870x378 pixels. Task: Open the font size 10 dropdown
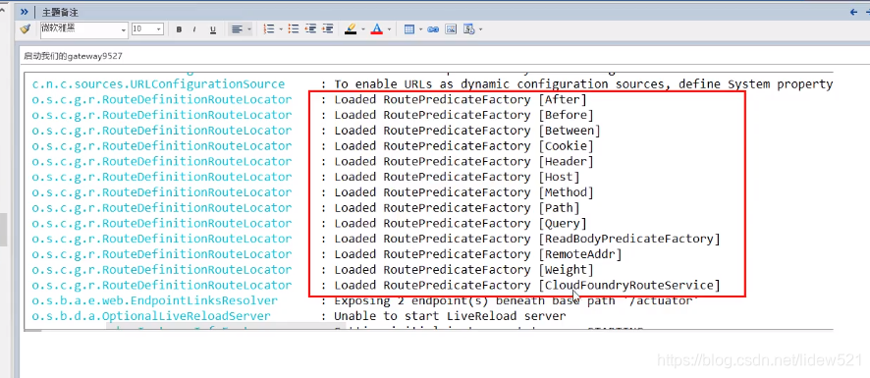tap(159, 29)
